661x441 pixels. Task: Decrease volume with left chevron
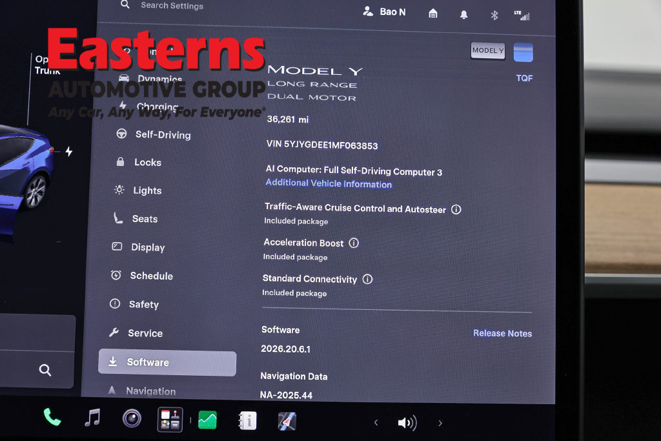click(x=376, y=422)
